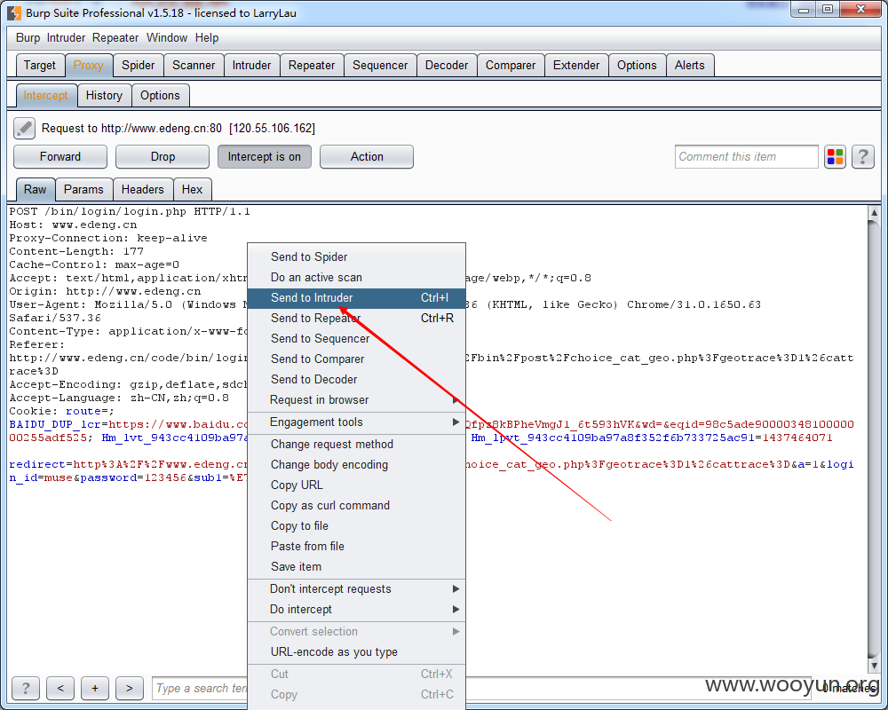The width and height of the screenshot is (888, 710).
Task: Switch to the Repeater main tab
Action: pyautogui.click(x=312, y=65)
